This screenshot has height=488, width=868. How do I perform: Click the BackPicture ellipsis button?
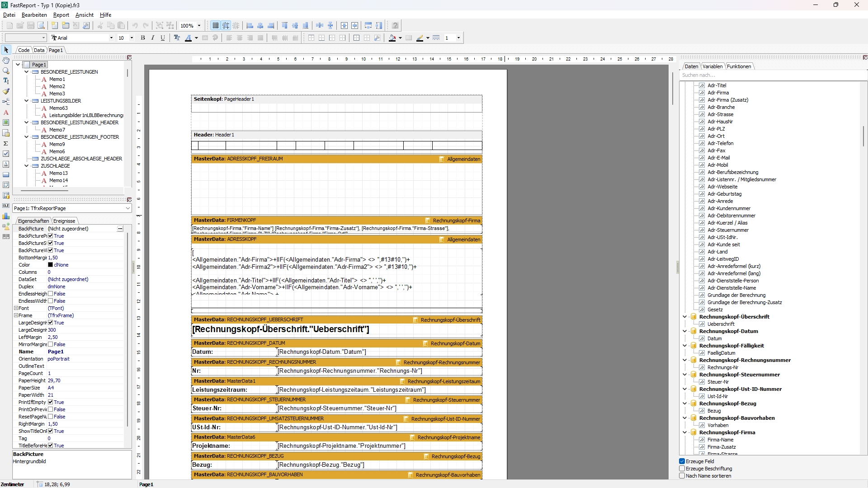120,229
